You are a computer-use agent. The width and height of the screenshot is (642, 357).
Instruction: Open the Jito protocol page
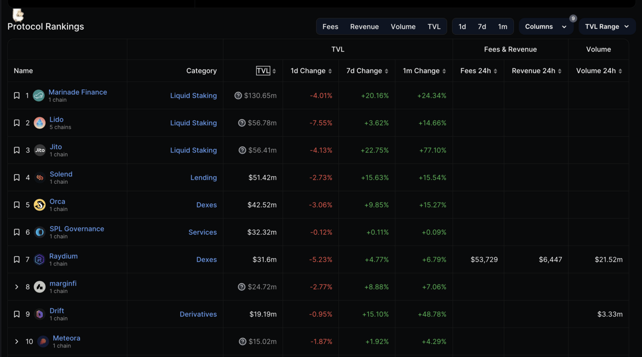[56, 146]
